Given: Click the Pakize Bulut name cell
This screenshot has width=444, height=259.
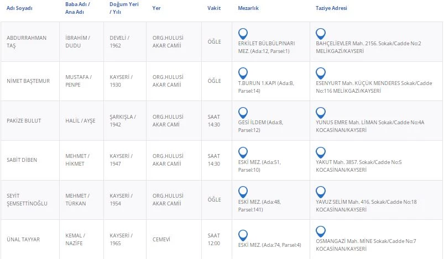Looking at the screenshot, I should pos(24,120).
